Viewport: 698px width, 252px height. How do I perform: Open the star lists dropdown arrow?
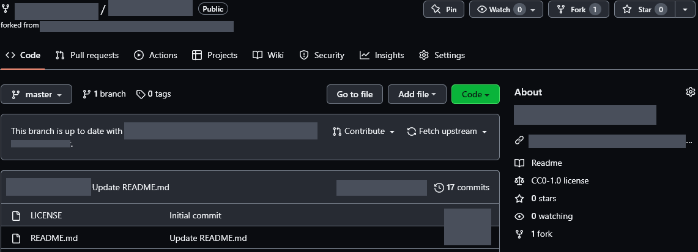[684, 10]
